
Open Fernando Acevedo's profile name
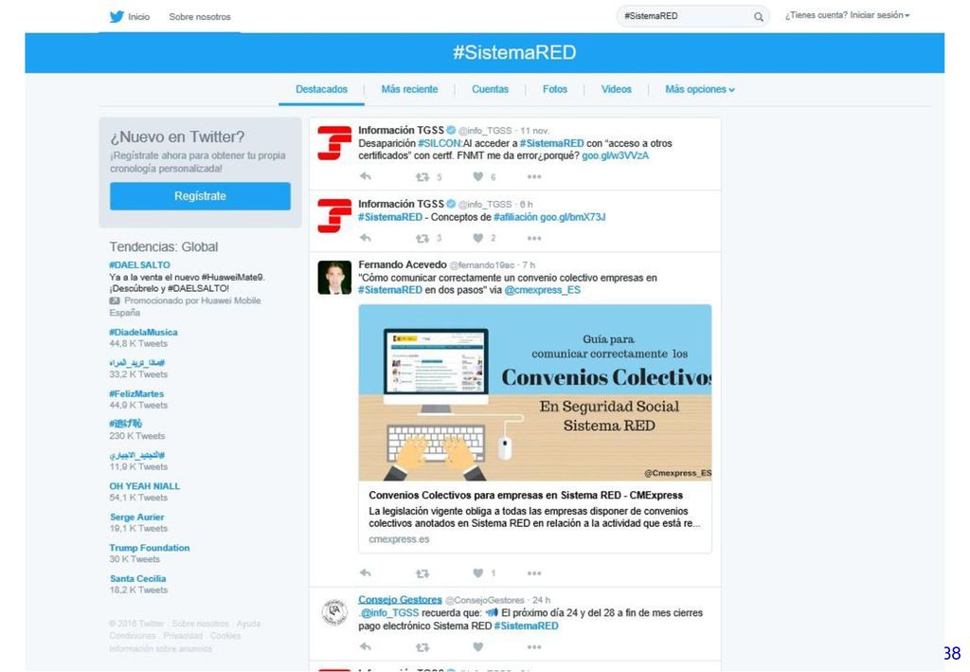402,264
